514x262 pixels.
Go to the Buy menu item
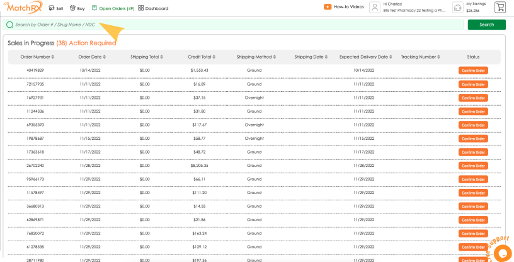point(77,8)
